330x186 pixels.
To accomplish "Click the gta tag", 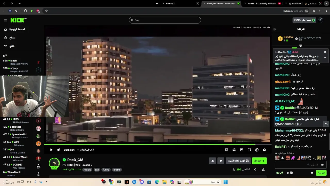I will point(97,170).
